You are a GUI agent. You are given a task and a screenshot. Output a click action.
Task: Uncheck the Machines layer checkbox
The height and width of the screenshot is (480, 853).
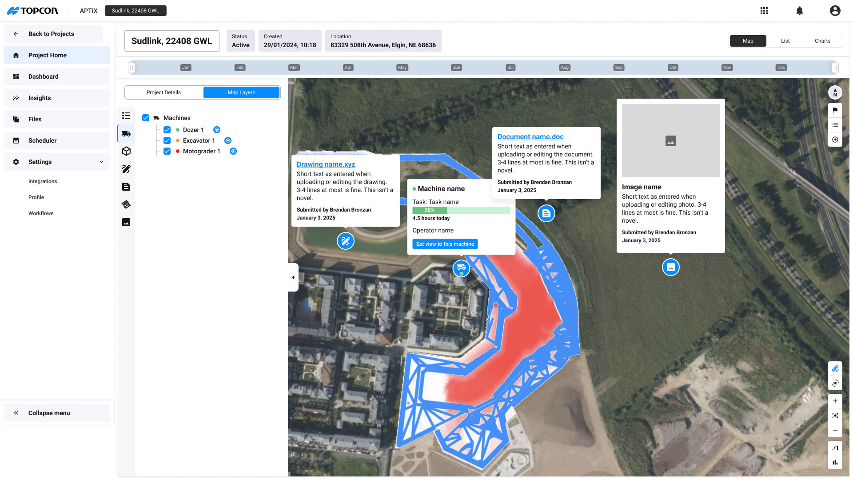click(146, 118)
